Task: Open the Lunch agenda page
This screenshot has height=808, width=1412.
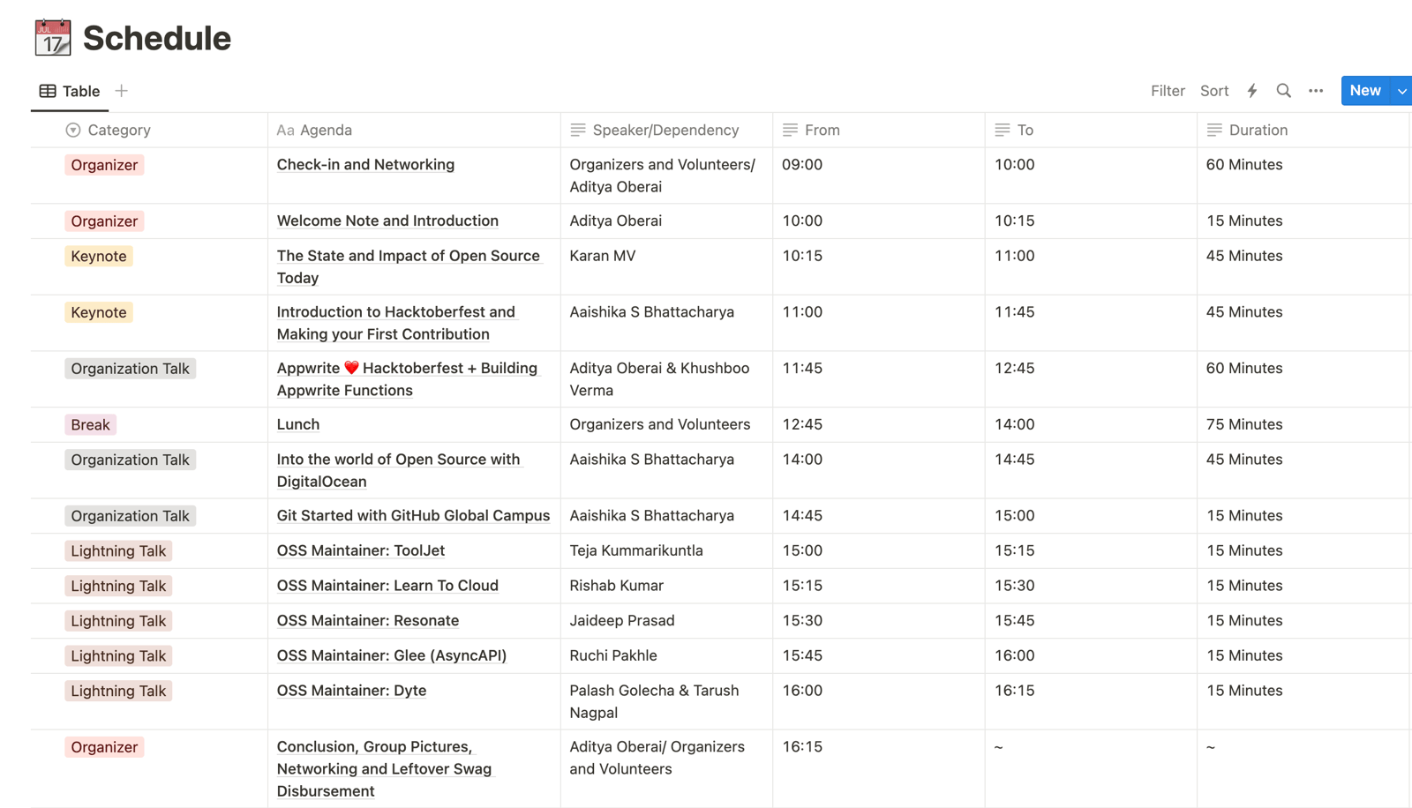Action: coord(298,424)
